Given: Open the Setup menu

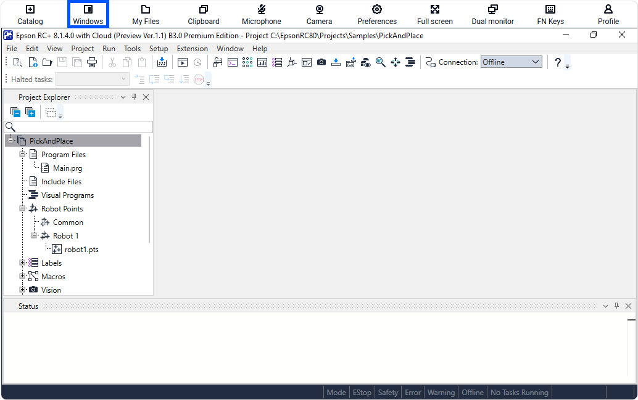Looking at the screenshot, I should [159, 49].
